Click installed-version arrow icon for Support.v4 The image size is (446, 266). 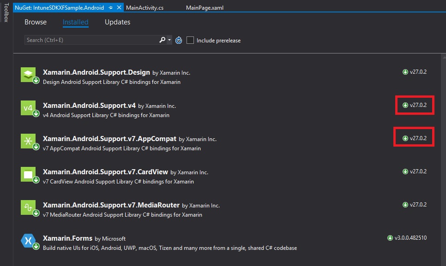click(405, 105)
